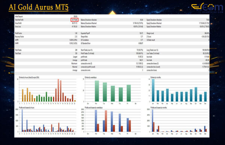Click the 'Expected Payoff' label
225x145 pixels.
click(x=85, y=33)
